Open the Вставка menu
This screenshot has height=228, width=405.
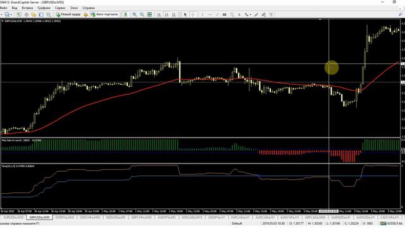point(27,8)
